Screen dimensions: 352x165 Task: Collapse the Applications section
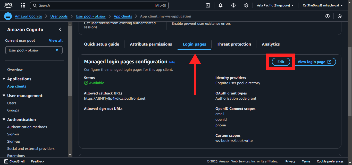(x=4, y=79)
